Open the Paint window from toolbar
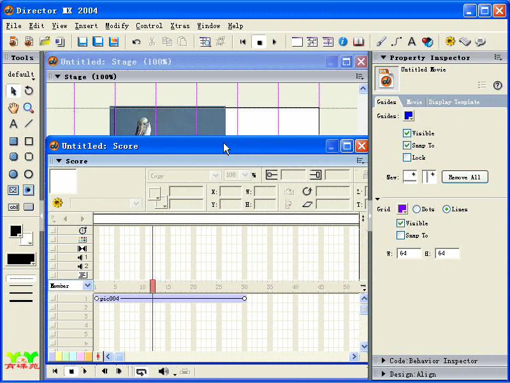 (x=381, y=41)
